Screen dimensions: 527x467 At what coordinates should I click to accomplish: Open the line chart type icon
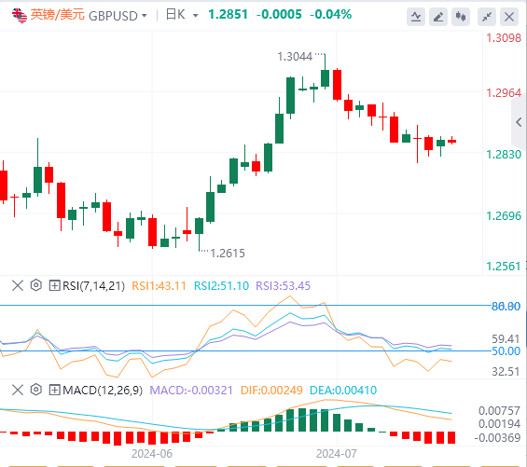pos(416,17)
